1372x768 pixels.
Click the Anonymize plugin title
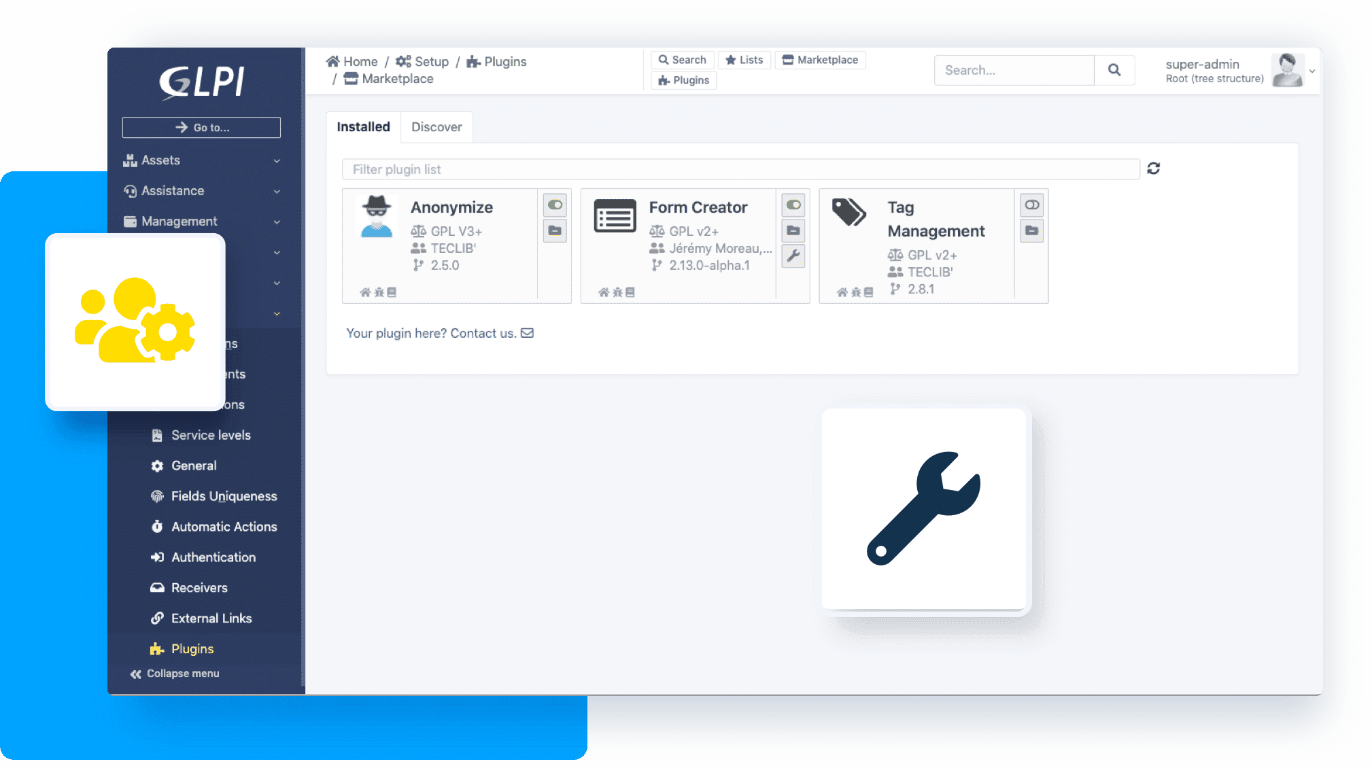tap(452, 207)
